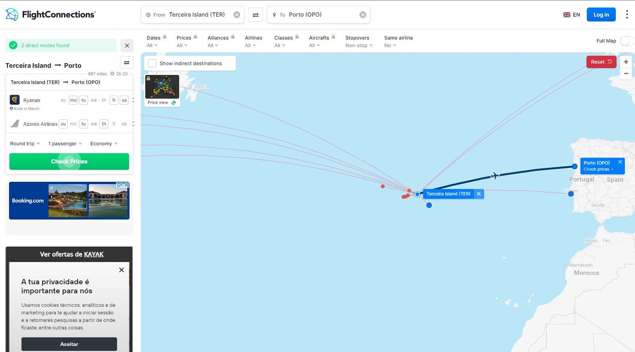Viewport: 635px width, 352px height.
Task: Click the Ryanair airline logo
Action: [x=15, y=100]
